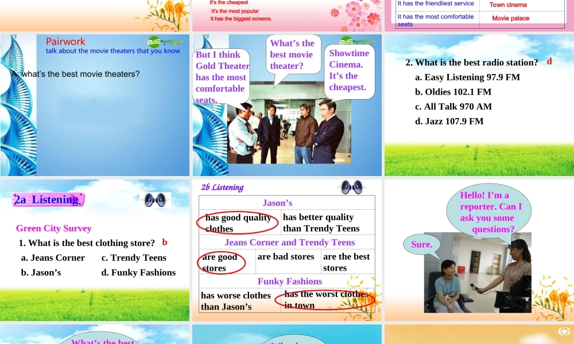Click 'It has the friendliest service' cell

point(436,3)
